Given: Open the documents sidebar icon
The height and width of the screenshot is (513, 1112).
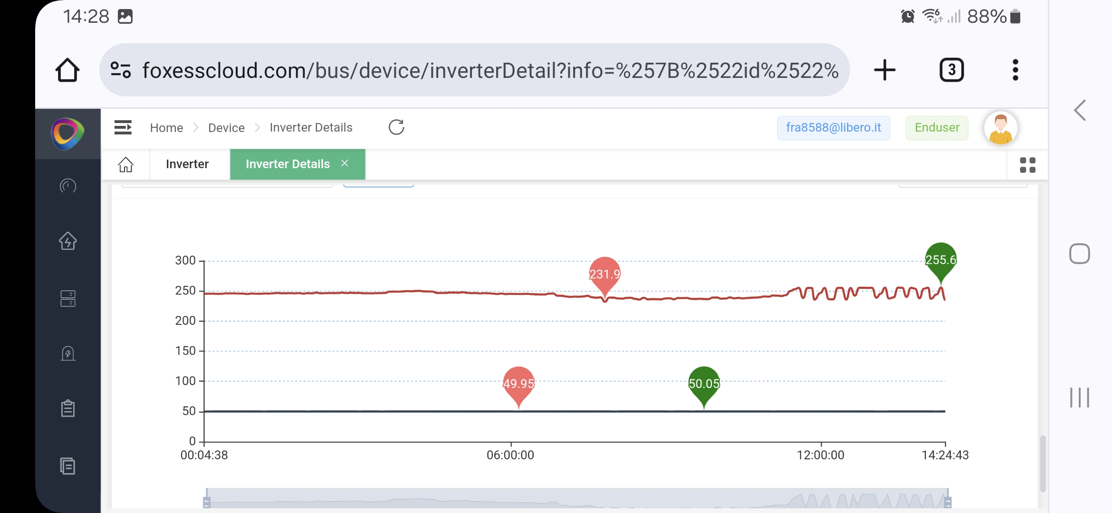Looking at the screenshot, I should pos(67,466).
